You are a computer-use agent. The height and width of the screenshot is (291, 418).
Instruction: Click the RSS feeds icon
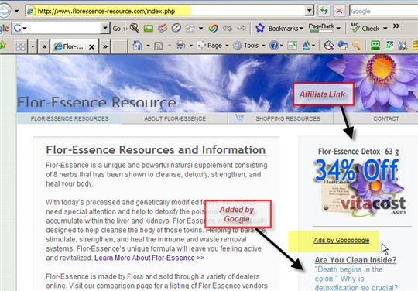[159, 46]
